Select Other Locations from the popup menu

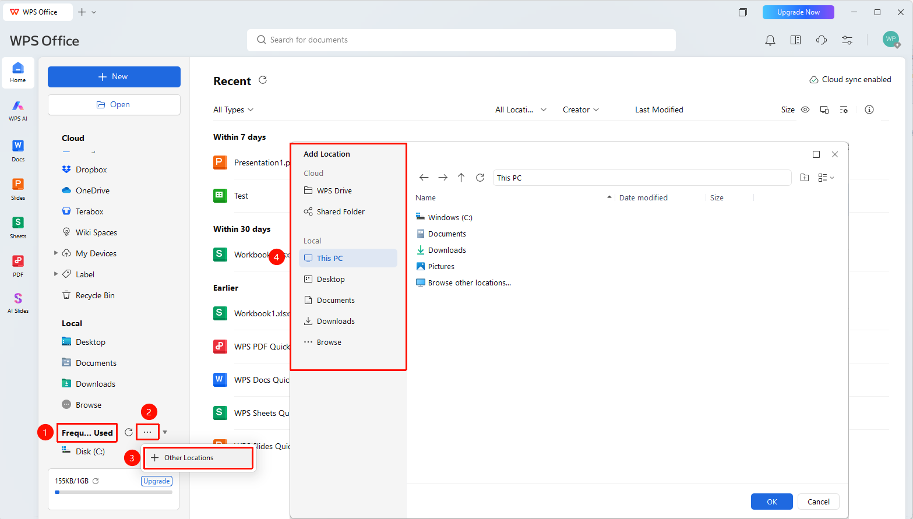(x=198, y=458)
